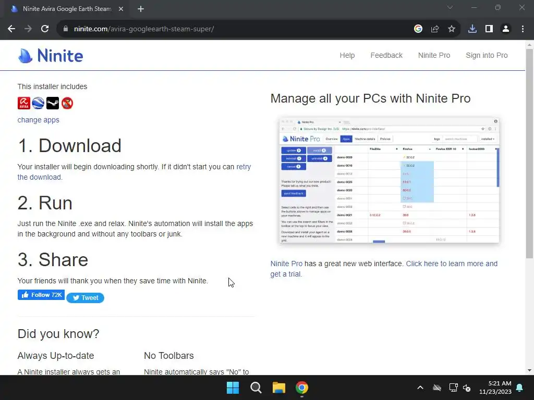Click the change apps link
This screenshot has width=534, height=400.
[38, 120]
